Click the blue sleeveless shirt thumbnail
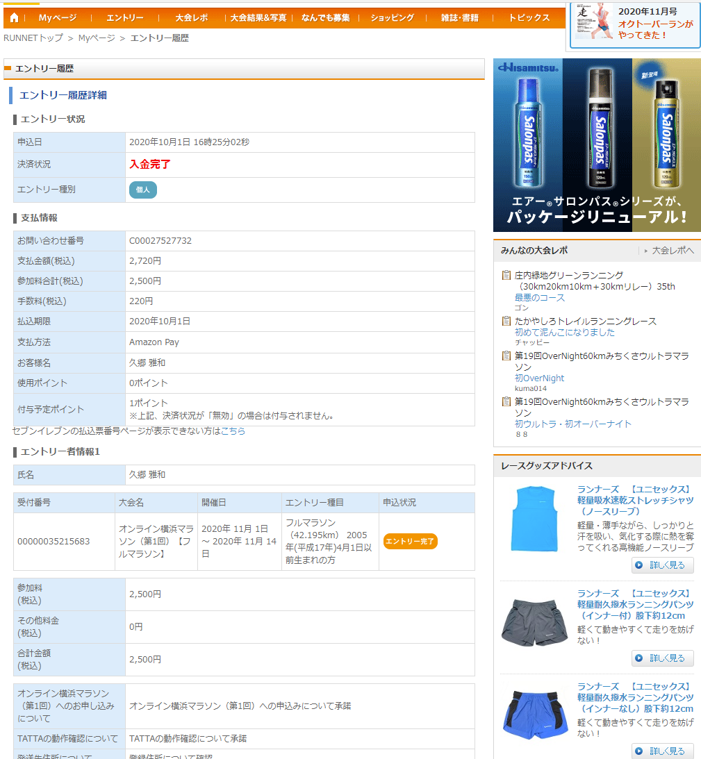The image size is (701, 759). [x=534, y=519]
